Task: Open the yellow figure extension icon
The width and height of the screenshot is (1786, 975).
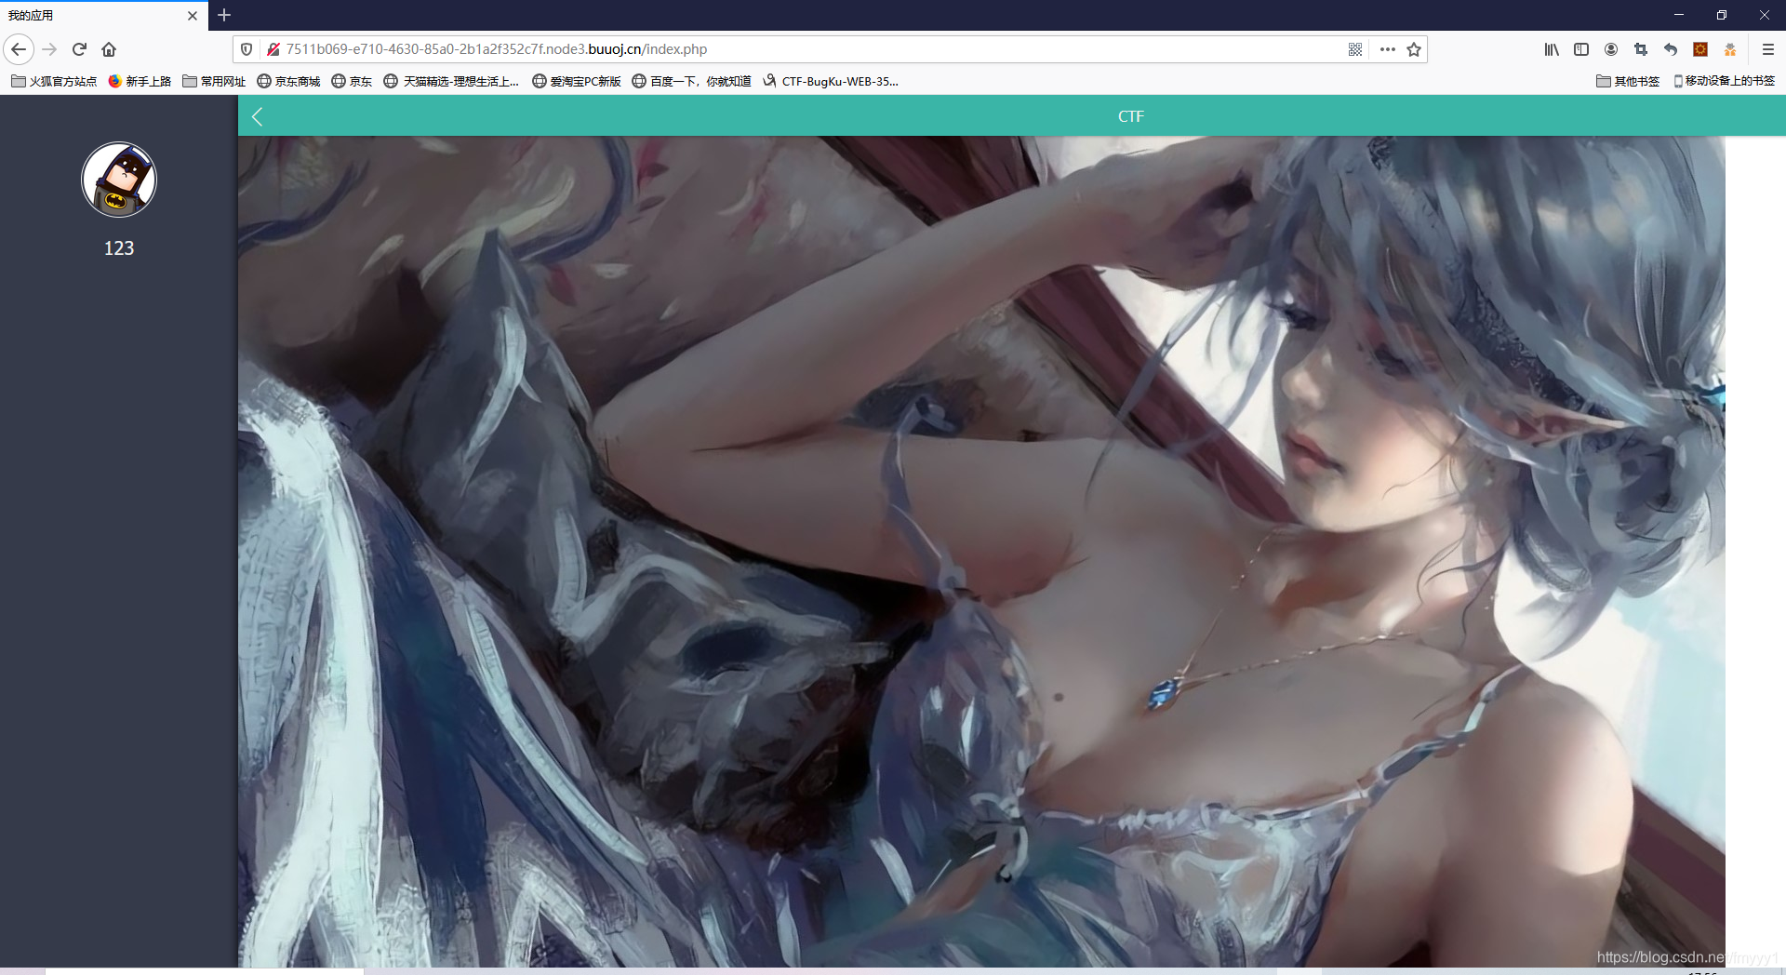Action: (x=1730, y=49)
